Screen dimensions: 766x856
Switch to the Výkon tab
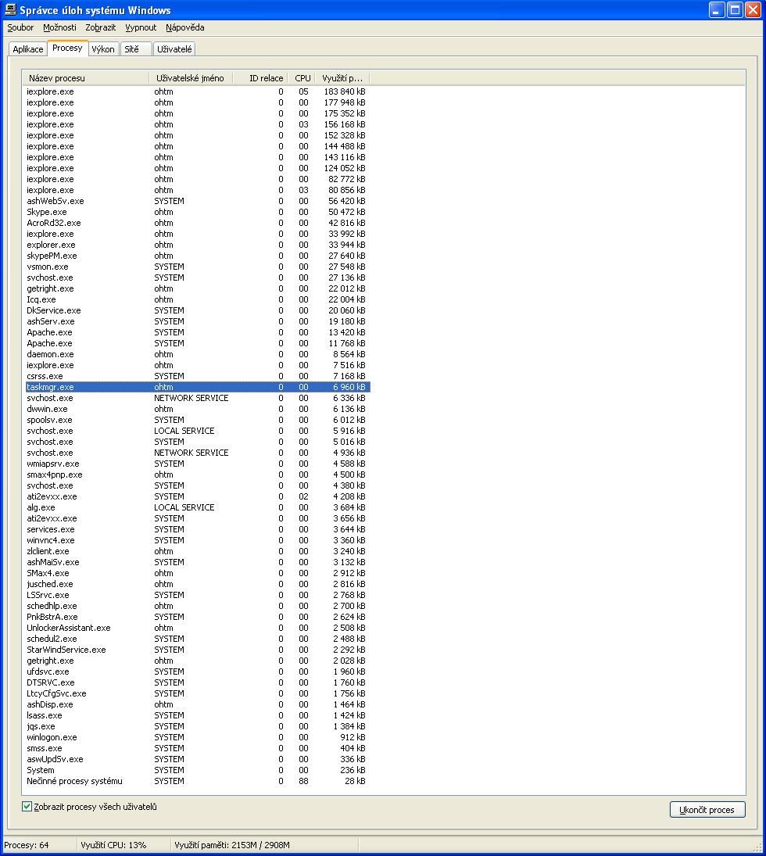point(103,49)
